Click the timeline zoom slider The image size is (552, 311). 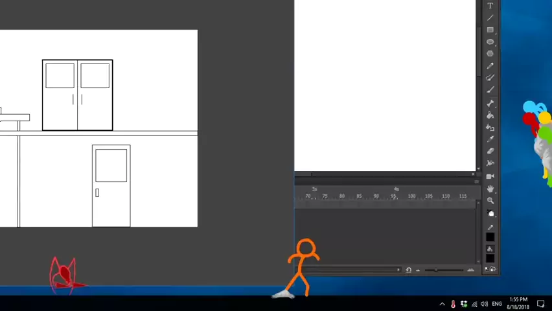click(436, 270)
